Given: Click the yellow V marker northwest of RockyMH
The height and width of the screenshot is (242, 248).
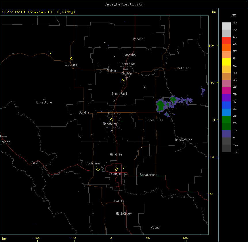Looking at the screenshot, I should pos(50,53).
